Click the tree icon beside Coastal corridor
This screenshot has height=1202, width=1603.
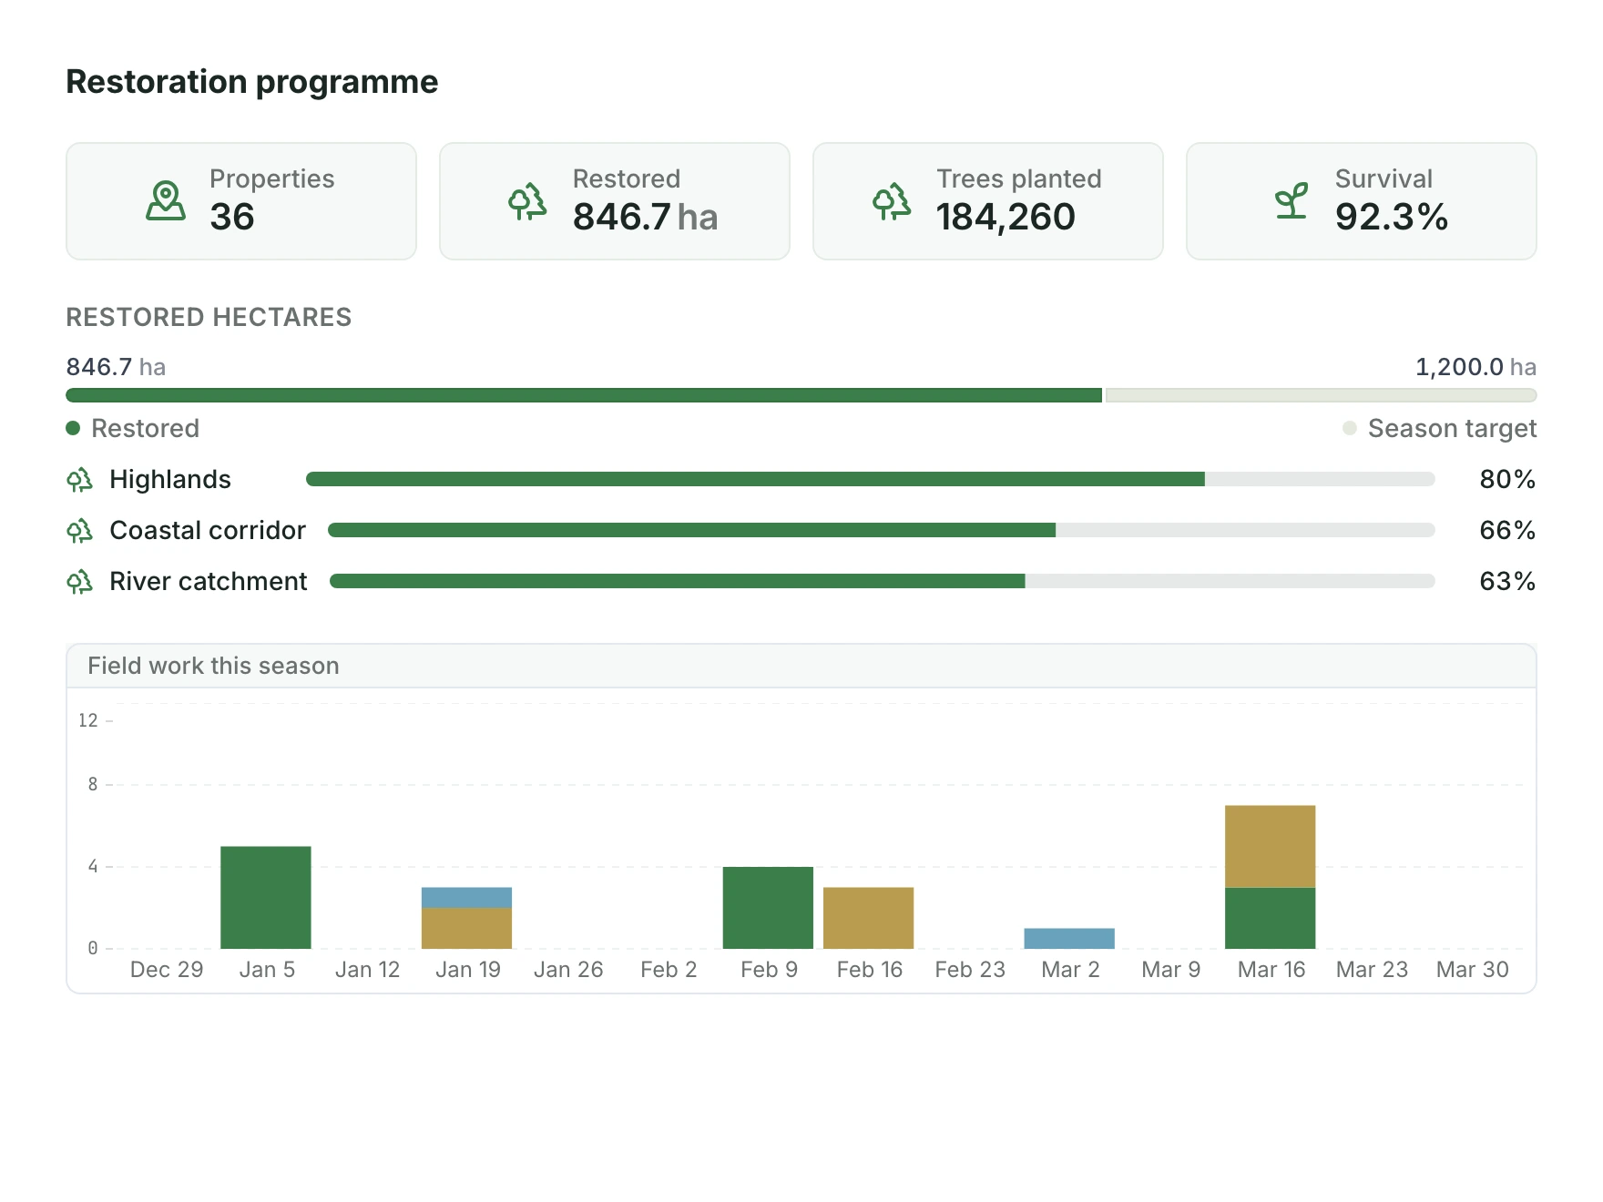coord(80,531)
